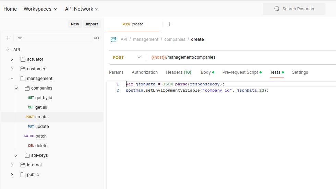Expand the internal folder chevron
Screen dimensions: 336x189
(x=12, y=165)
